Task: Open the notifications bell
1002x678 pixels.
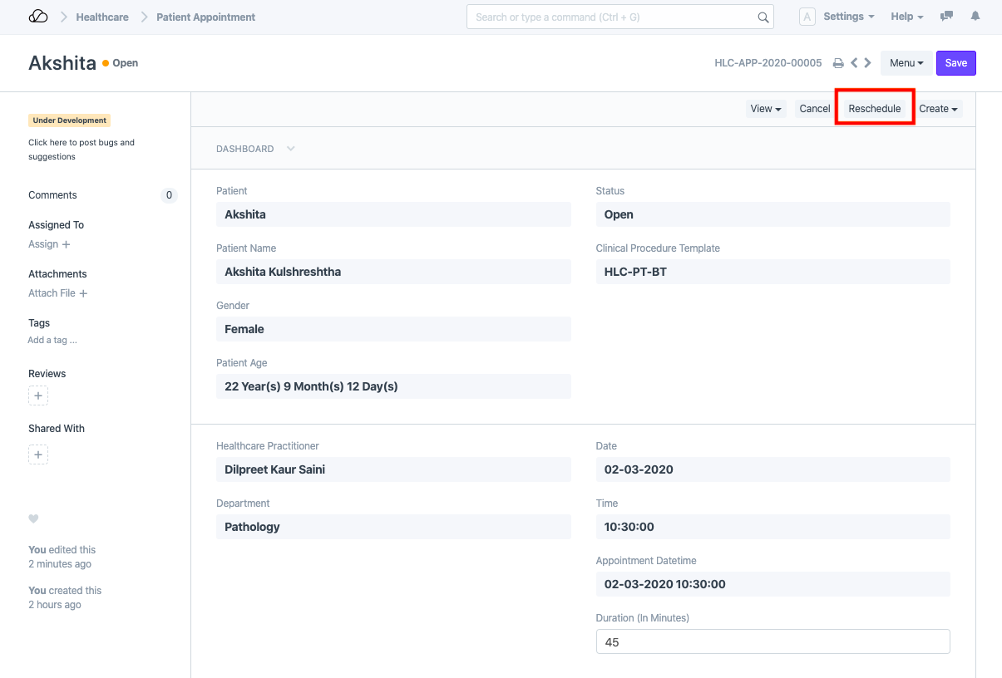Action: (975, 17)
